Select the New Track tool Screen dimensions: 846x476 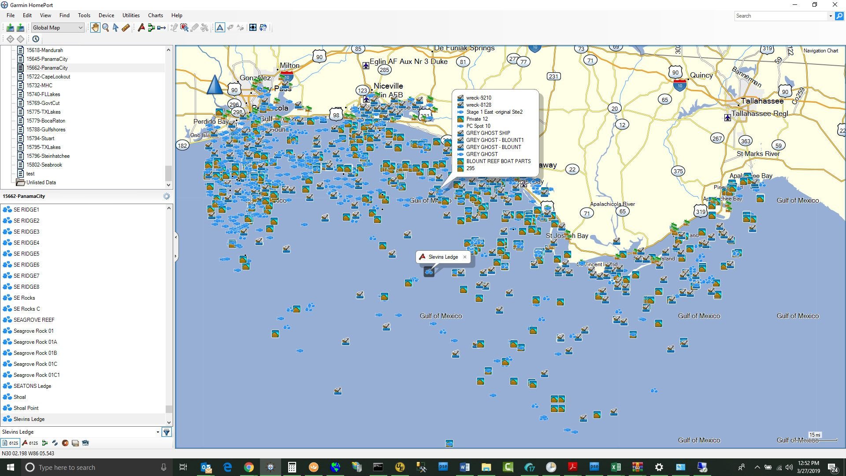click(162, 28)
